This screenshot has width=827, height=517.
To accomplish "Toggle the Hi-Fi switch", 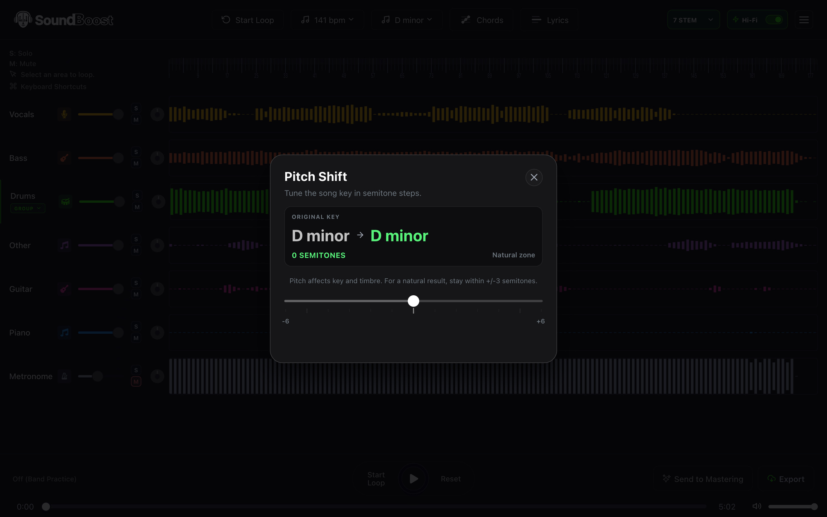I will coord(774,20).
